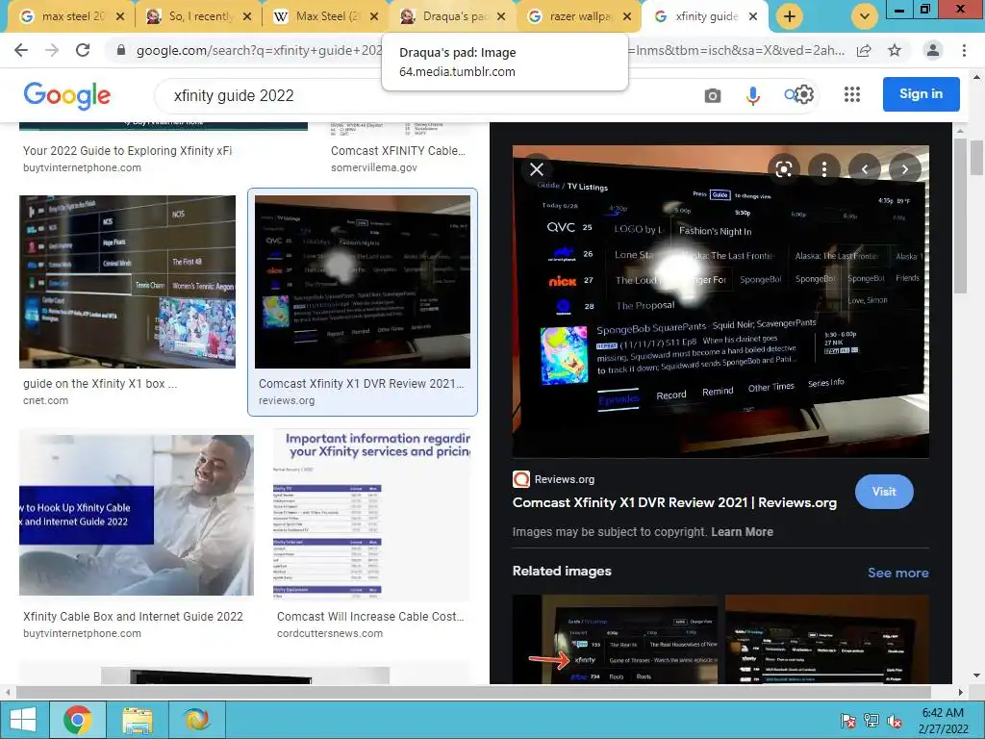Click the Google Lens icon on the preview
This screenshot has width=985, height=739.
click(x=783, y=169)
